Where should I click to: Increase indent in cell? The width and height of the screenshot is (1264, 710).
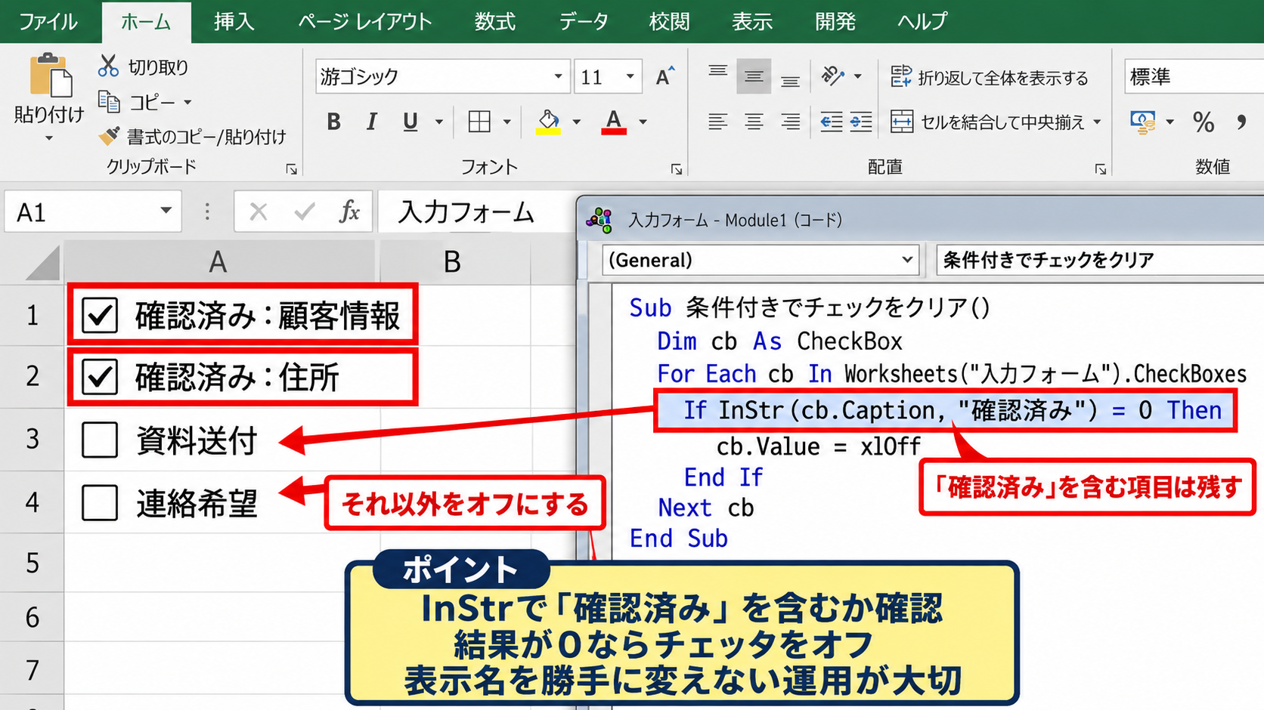tap(860, 122)
